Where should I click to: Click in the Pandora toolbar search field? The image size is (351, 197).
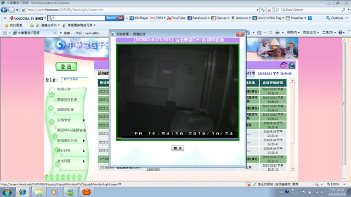79,18
